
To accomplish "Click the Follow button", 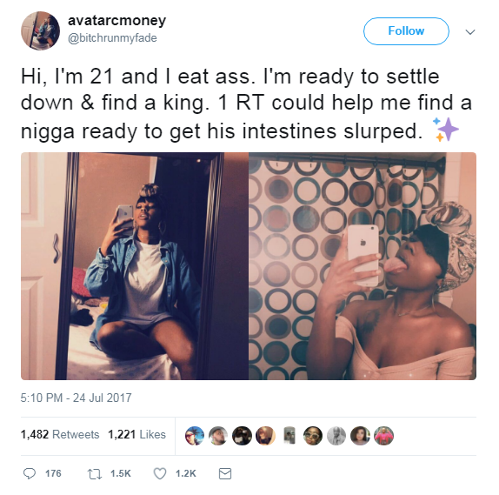I will (406, 31).
